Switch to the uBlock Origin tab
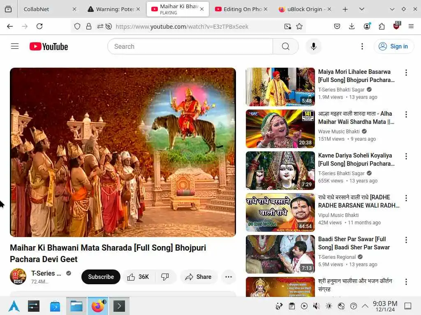 pos(305,9)
